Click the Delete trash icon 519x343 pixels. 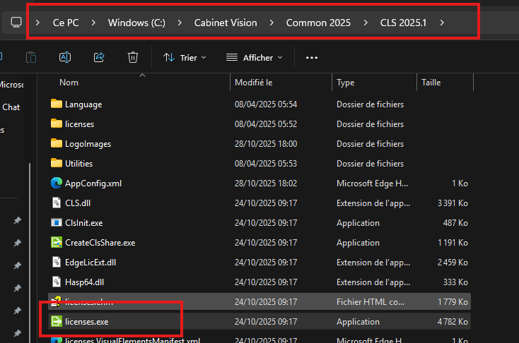tap(133, 57)
